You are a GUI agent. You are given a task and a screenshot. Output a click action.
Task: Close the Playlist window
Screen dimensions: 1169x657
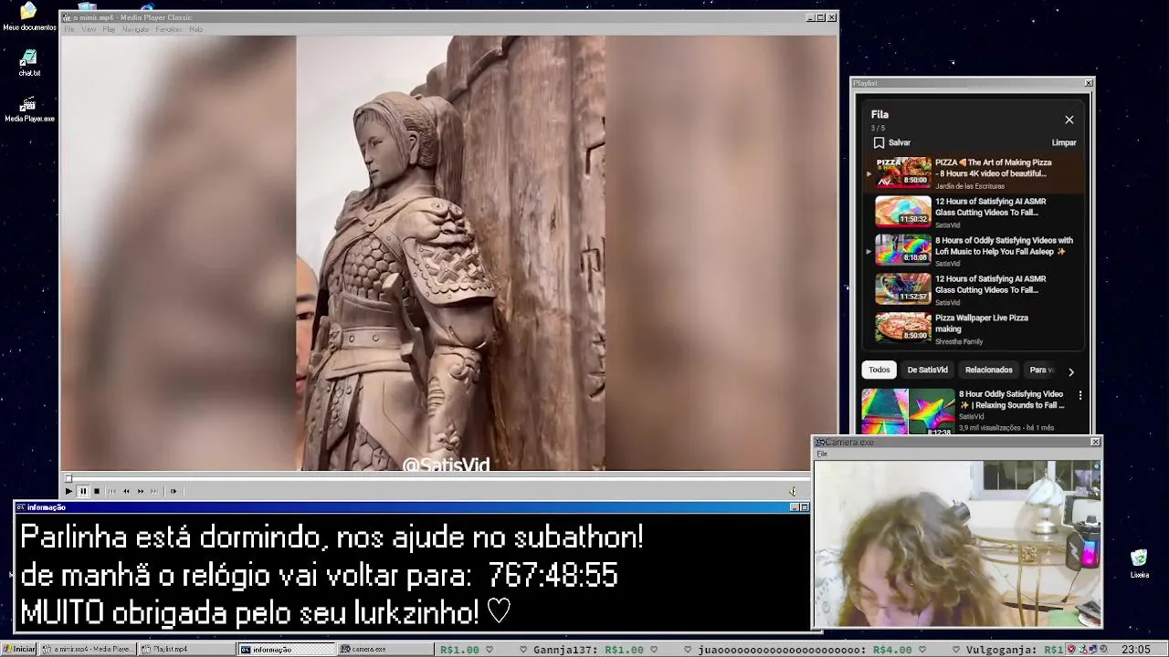1088,83
